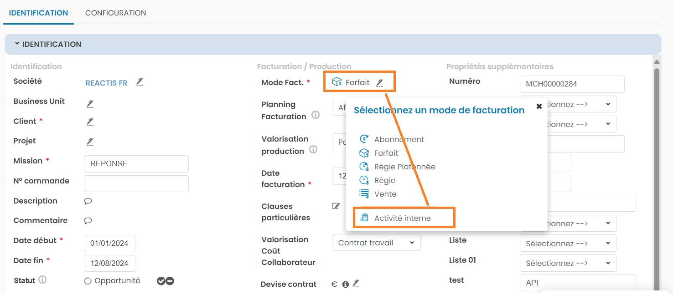Open Commentaire speech bubble icon
Image resolution: width=673 pixels, height=295 pixels.
point(88,221)
